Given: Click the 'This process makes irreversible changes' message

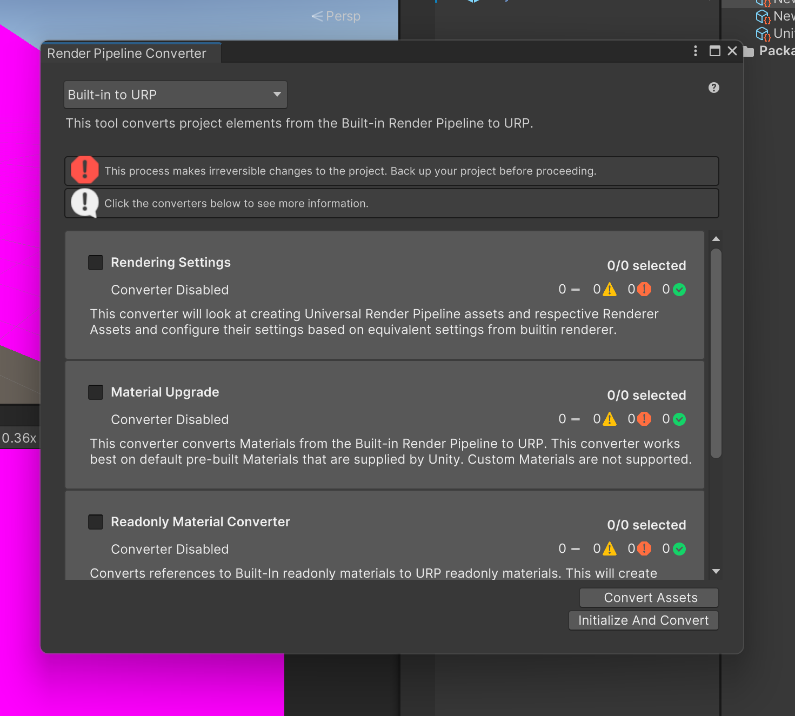Looking at the screenshot, I should click(x=350, y=171).
